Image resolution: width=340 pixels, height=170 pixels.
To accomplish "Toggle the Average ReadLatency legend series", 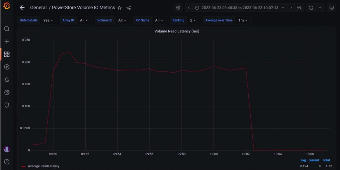I will pyautogui.click(x=43, y=166).
